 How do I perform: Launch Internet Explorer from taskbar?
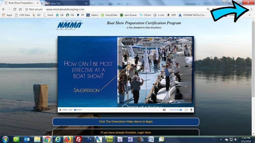coord(58,139)
